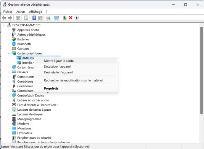Select the Ordinateur row
Image resolution: width=204 pixels, height=149 pixels.
pos(22,133)
